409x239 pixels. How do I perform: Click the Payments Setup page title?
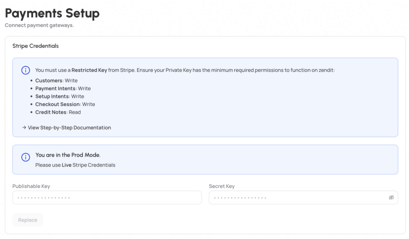tap(52, 13)
